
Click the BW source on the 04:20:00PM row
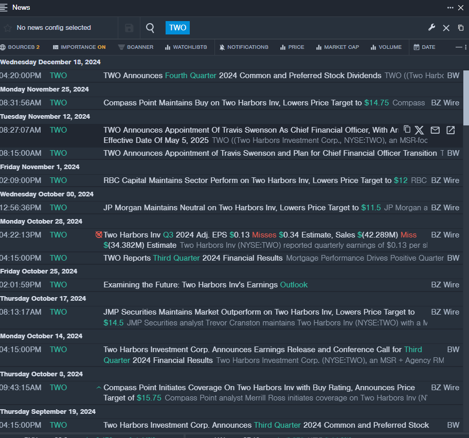tap(453, 76)
